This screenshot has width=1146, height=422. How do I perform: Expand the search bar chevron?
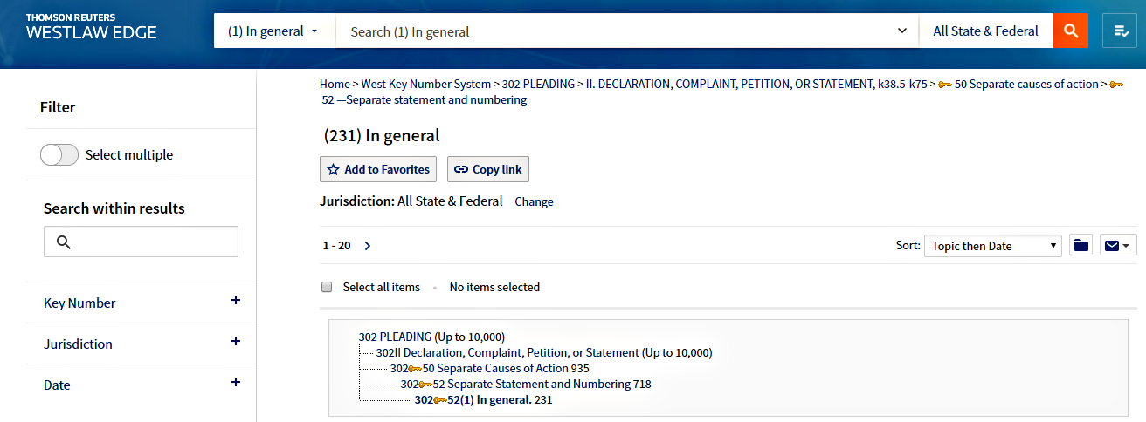pyautogui.click(x=902, y=31)
